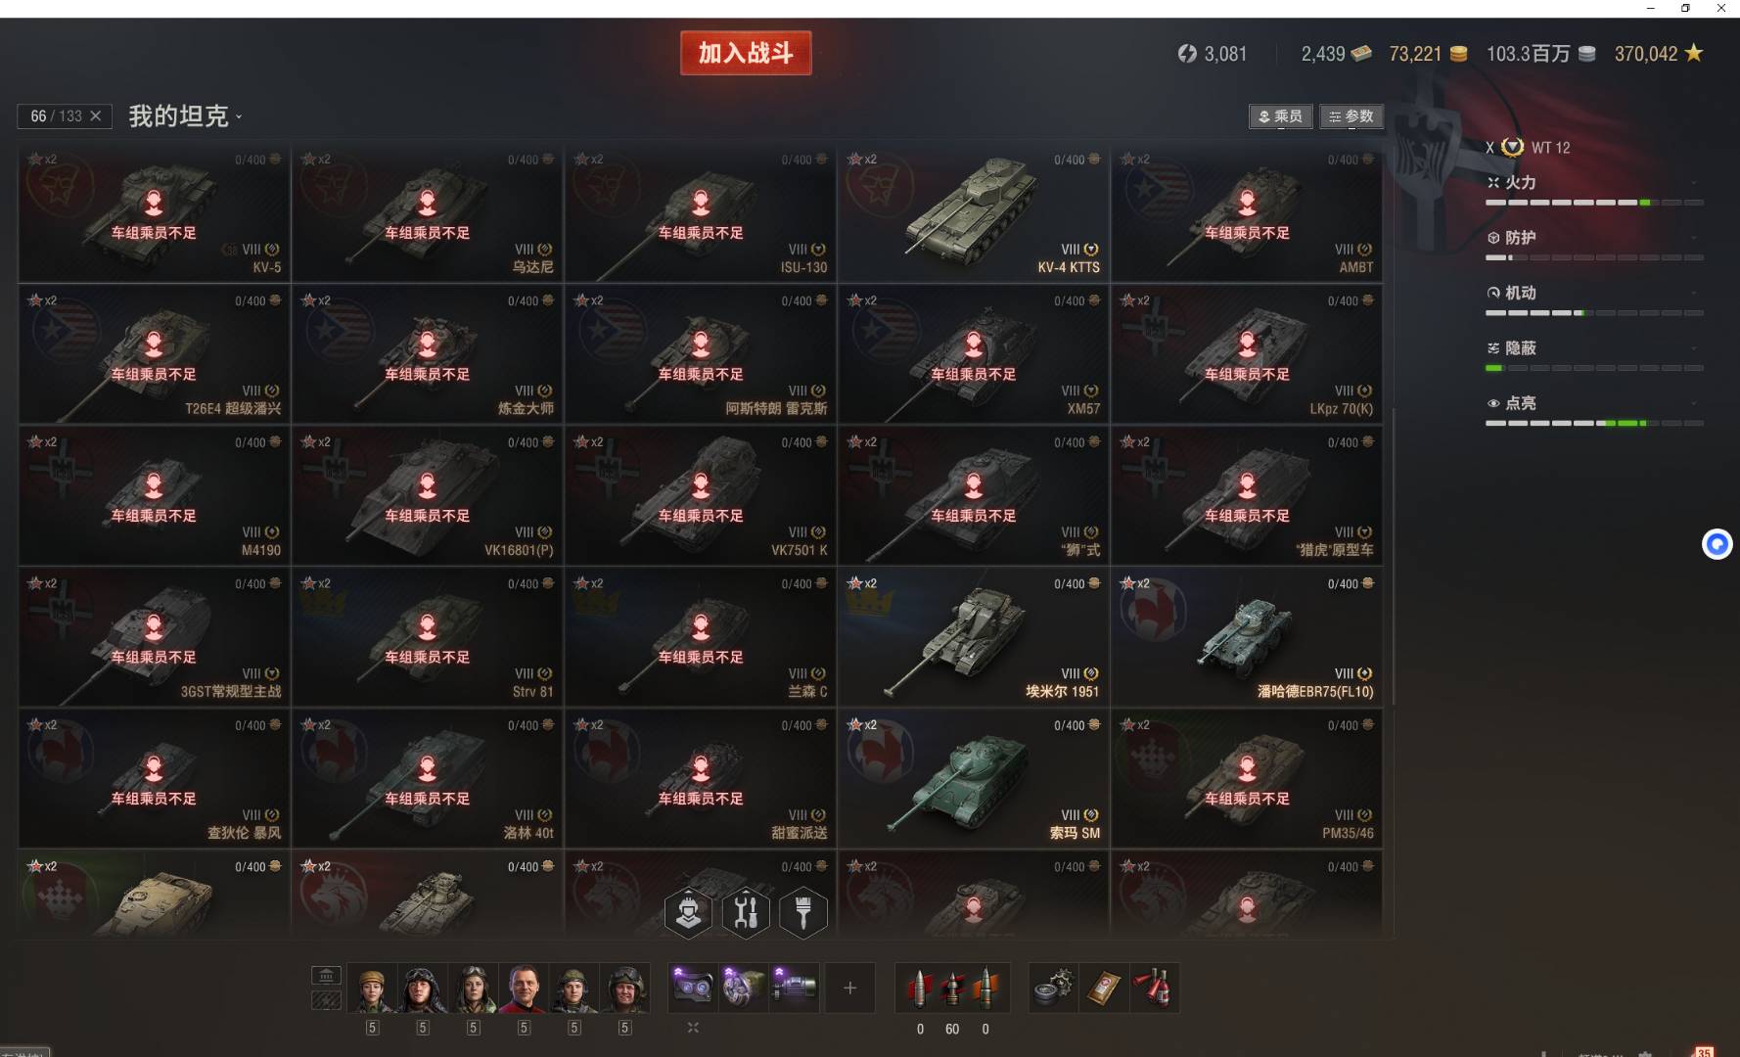Clear the 66/133 filter with X
The width and height of the screenshot is (1740, 1057).
coord(96,115)
